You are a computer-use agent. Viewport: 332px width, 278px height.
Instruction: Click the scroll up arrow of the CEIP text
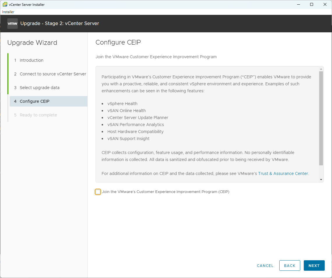pyautogui.click(x=321, y=69)
